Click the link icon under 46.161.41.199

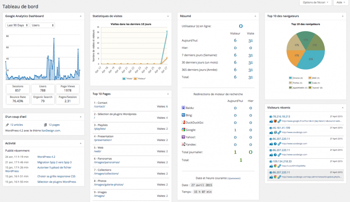(279, 132)
